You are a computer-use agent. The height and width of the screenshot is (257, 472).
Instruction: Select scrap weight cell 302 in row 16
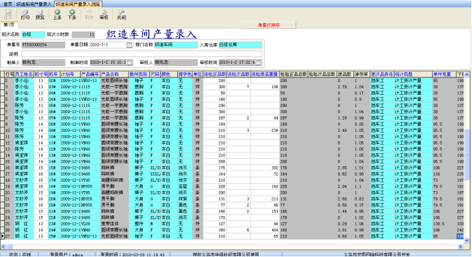point(265,168)
